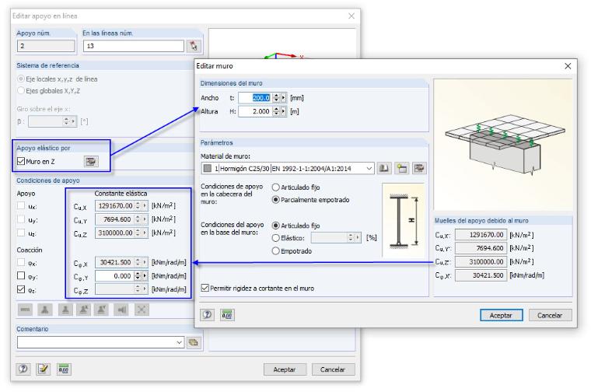Open arrow menu beside Cφ,y value

145,276
